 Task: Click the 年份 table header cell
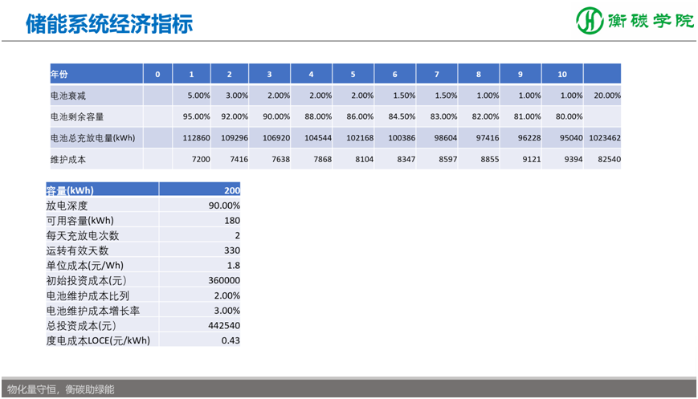pyautogui.click(x=59, y=74)
